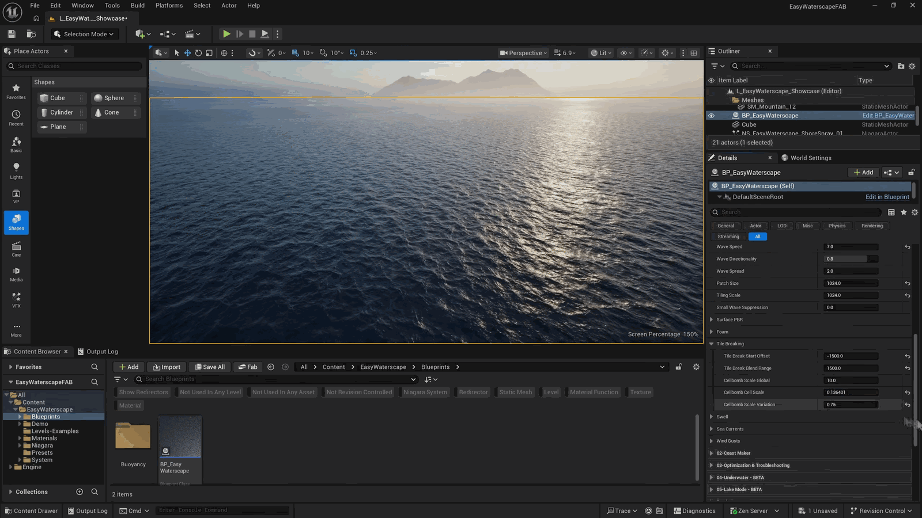The width and height of the screenshot is (922, 518).
Task: Select the Cine category icon
Action: 16,249
